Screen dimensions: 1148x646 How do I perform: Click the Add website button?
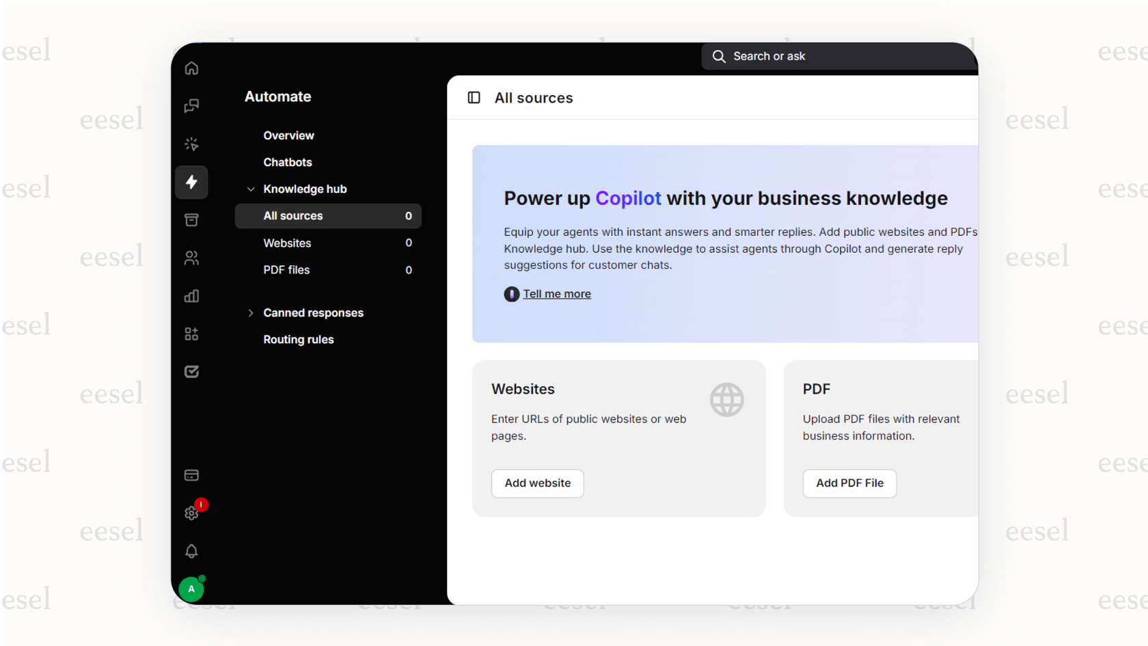coord(537,483)
